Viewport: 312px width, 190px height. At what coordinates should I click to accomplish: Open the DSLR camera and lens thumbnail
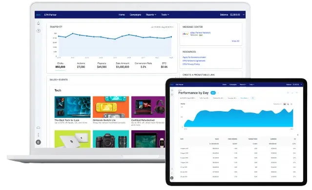[x=111, y=139]
